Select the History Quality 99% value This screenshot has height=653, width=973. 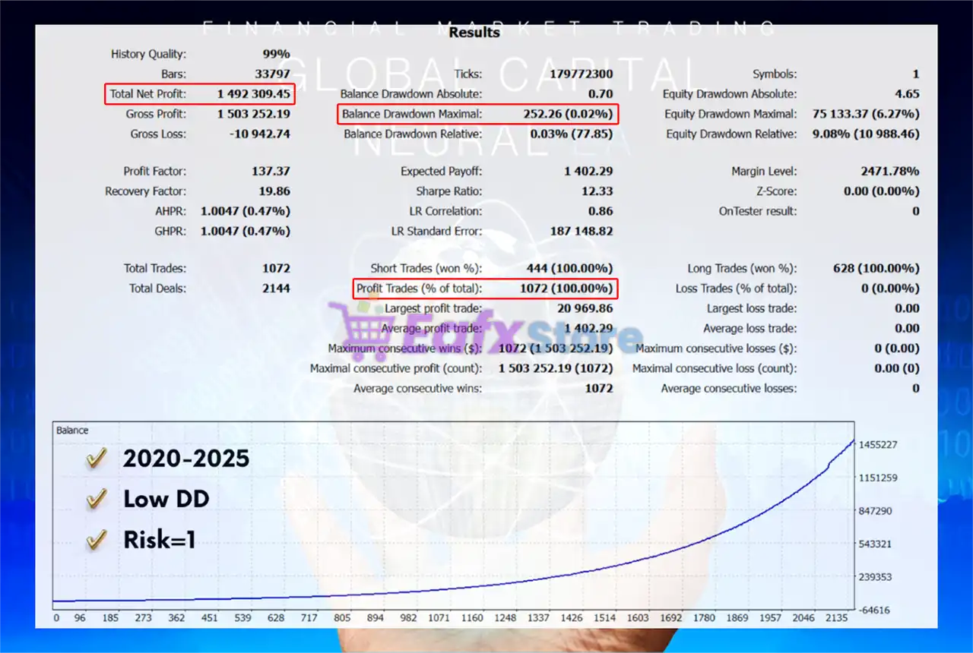point(276,54)
